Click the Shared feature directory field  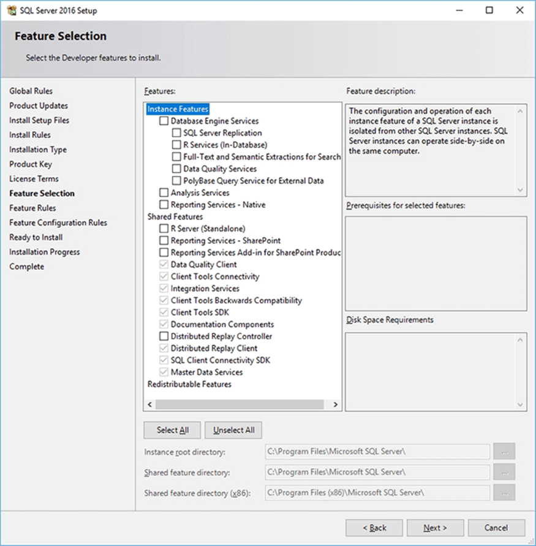(377, 472)
